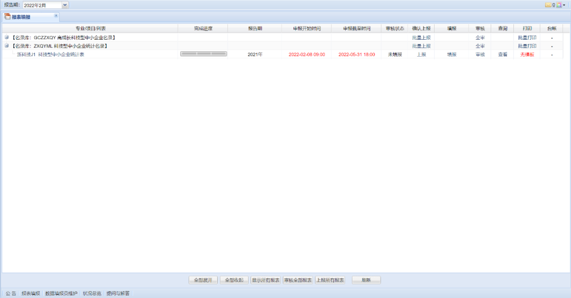Click the 审核全部报表 button

tap(298, 280)
